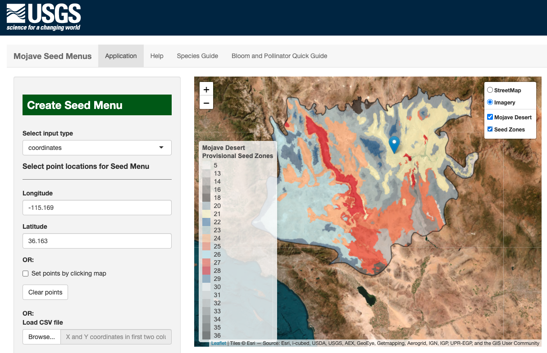Click inside the Latitude input field
The image size is (547, 353).
click(97, 241)
